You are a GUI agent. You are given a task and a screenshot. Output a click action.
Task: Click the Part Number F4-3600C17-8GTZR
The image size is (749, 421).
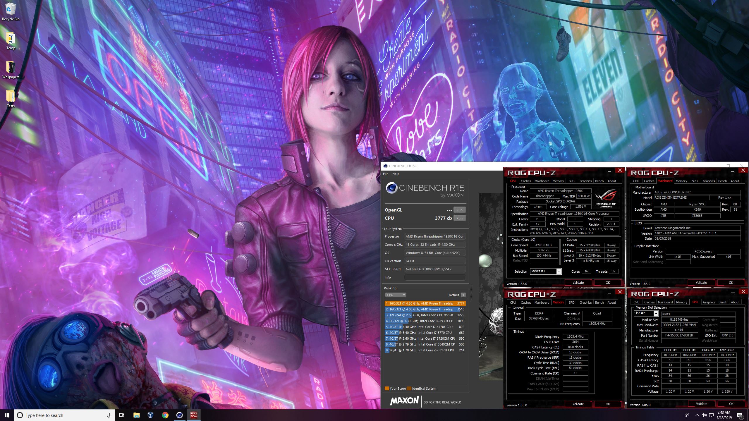(679, 336)
